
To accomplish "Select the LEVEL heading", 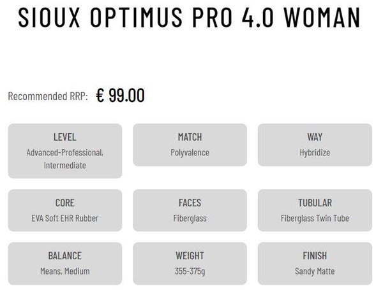I will click(x=65, y=137).
